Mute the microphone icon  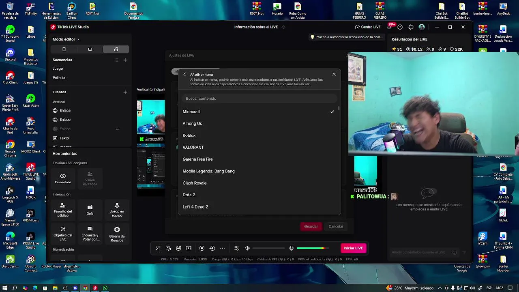pos(291,248)
